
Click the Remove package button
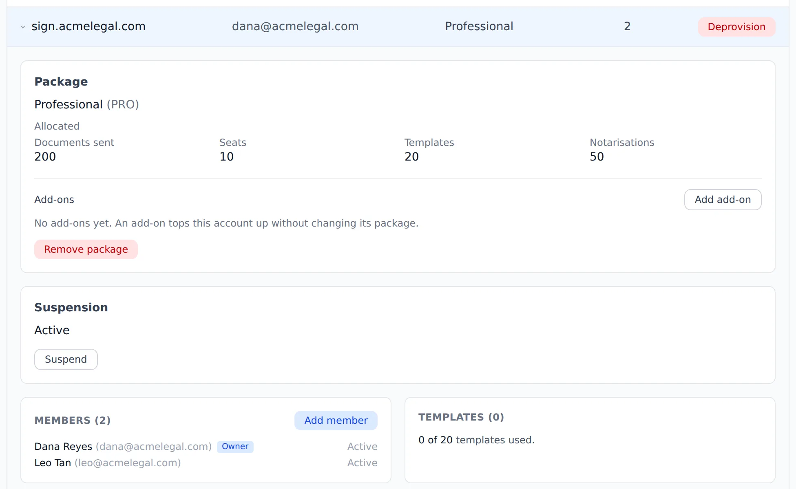(86, 249)
